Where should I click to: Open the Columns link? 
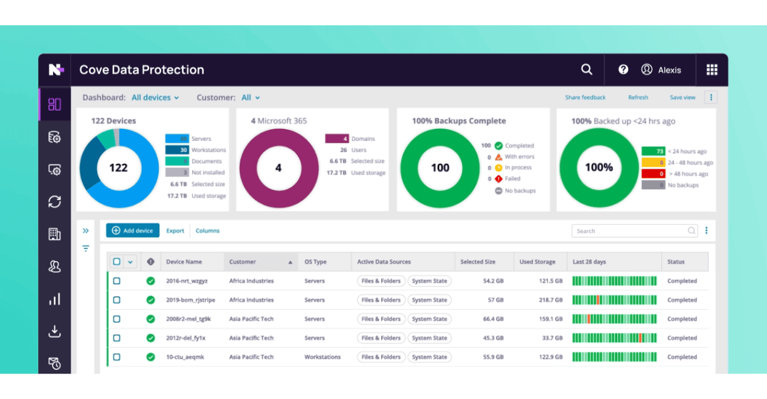pos(207,230)
